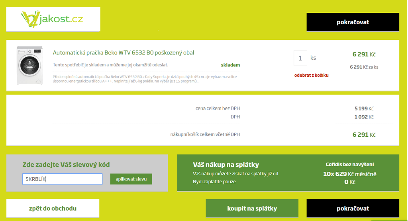Click the top pokračovat button
408x221 pixels.
pyautogui.click(x=353, y=22)
